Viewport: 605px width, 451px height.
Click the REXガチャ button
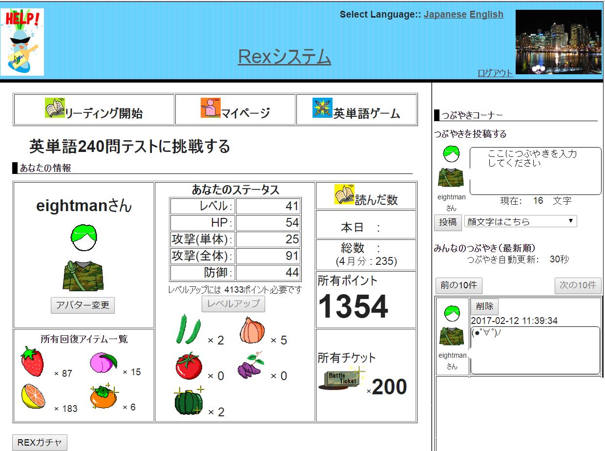pyautogui.click(x=40, y=443)
